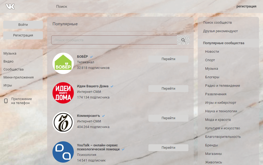This screenshot has width=263, height=165.
Task: Click the YouTalk blue avatar
Action: pyautogui.click(x=63, y=152)
